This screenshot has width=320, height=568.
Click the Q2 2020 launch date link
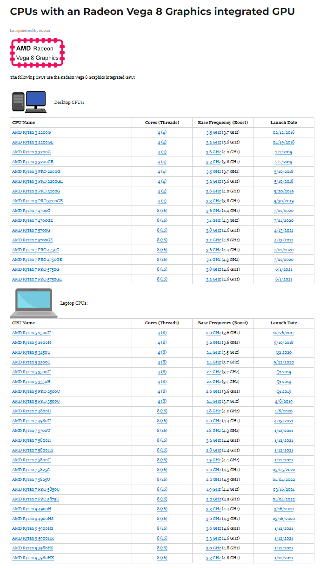[284, 353]
